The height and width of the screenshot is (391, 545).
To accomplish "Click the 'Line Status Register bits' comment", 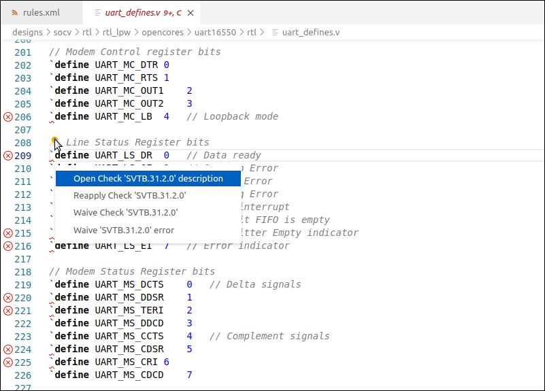I will point(129,142).
